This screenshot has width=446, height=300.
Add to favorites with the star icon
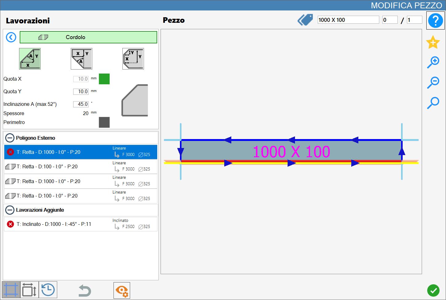(433, 42)
